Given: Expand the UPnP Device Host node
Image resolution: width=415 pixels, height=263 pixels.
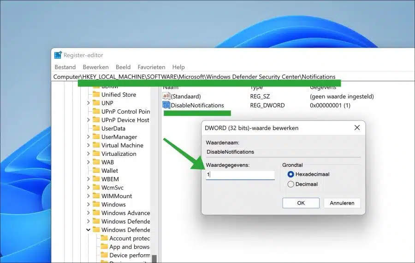Looking at the screenshot, I should coord(89,120).
